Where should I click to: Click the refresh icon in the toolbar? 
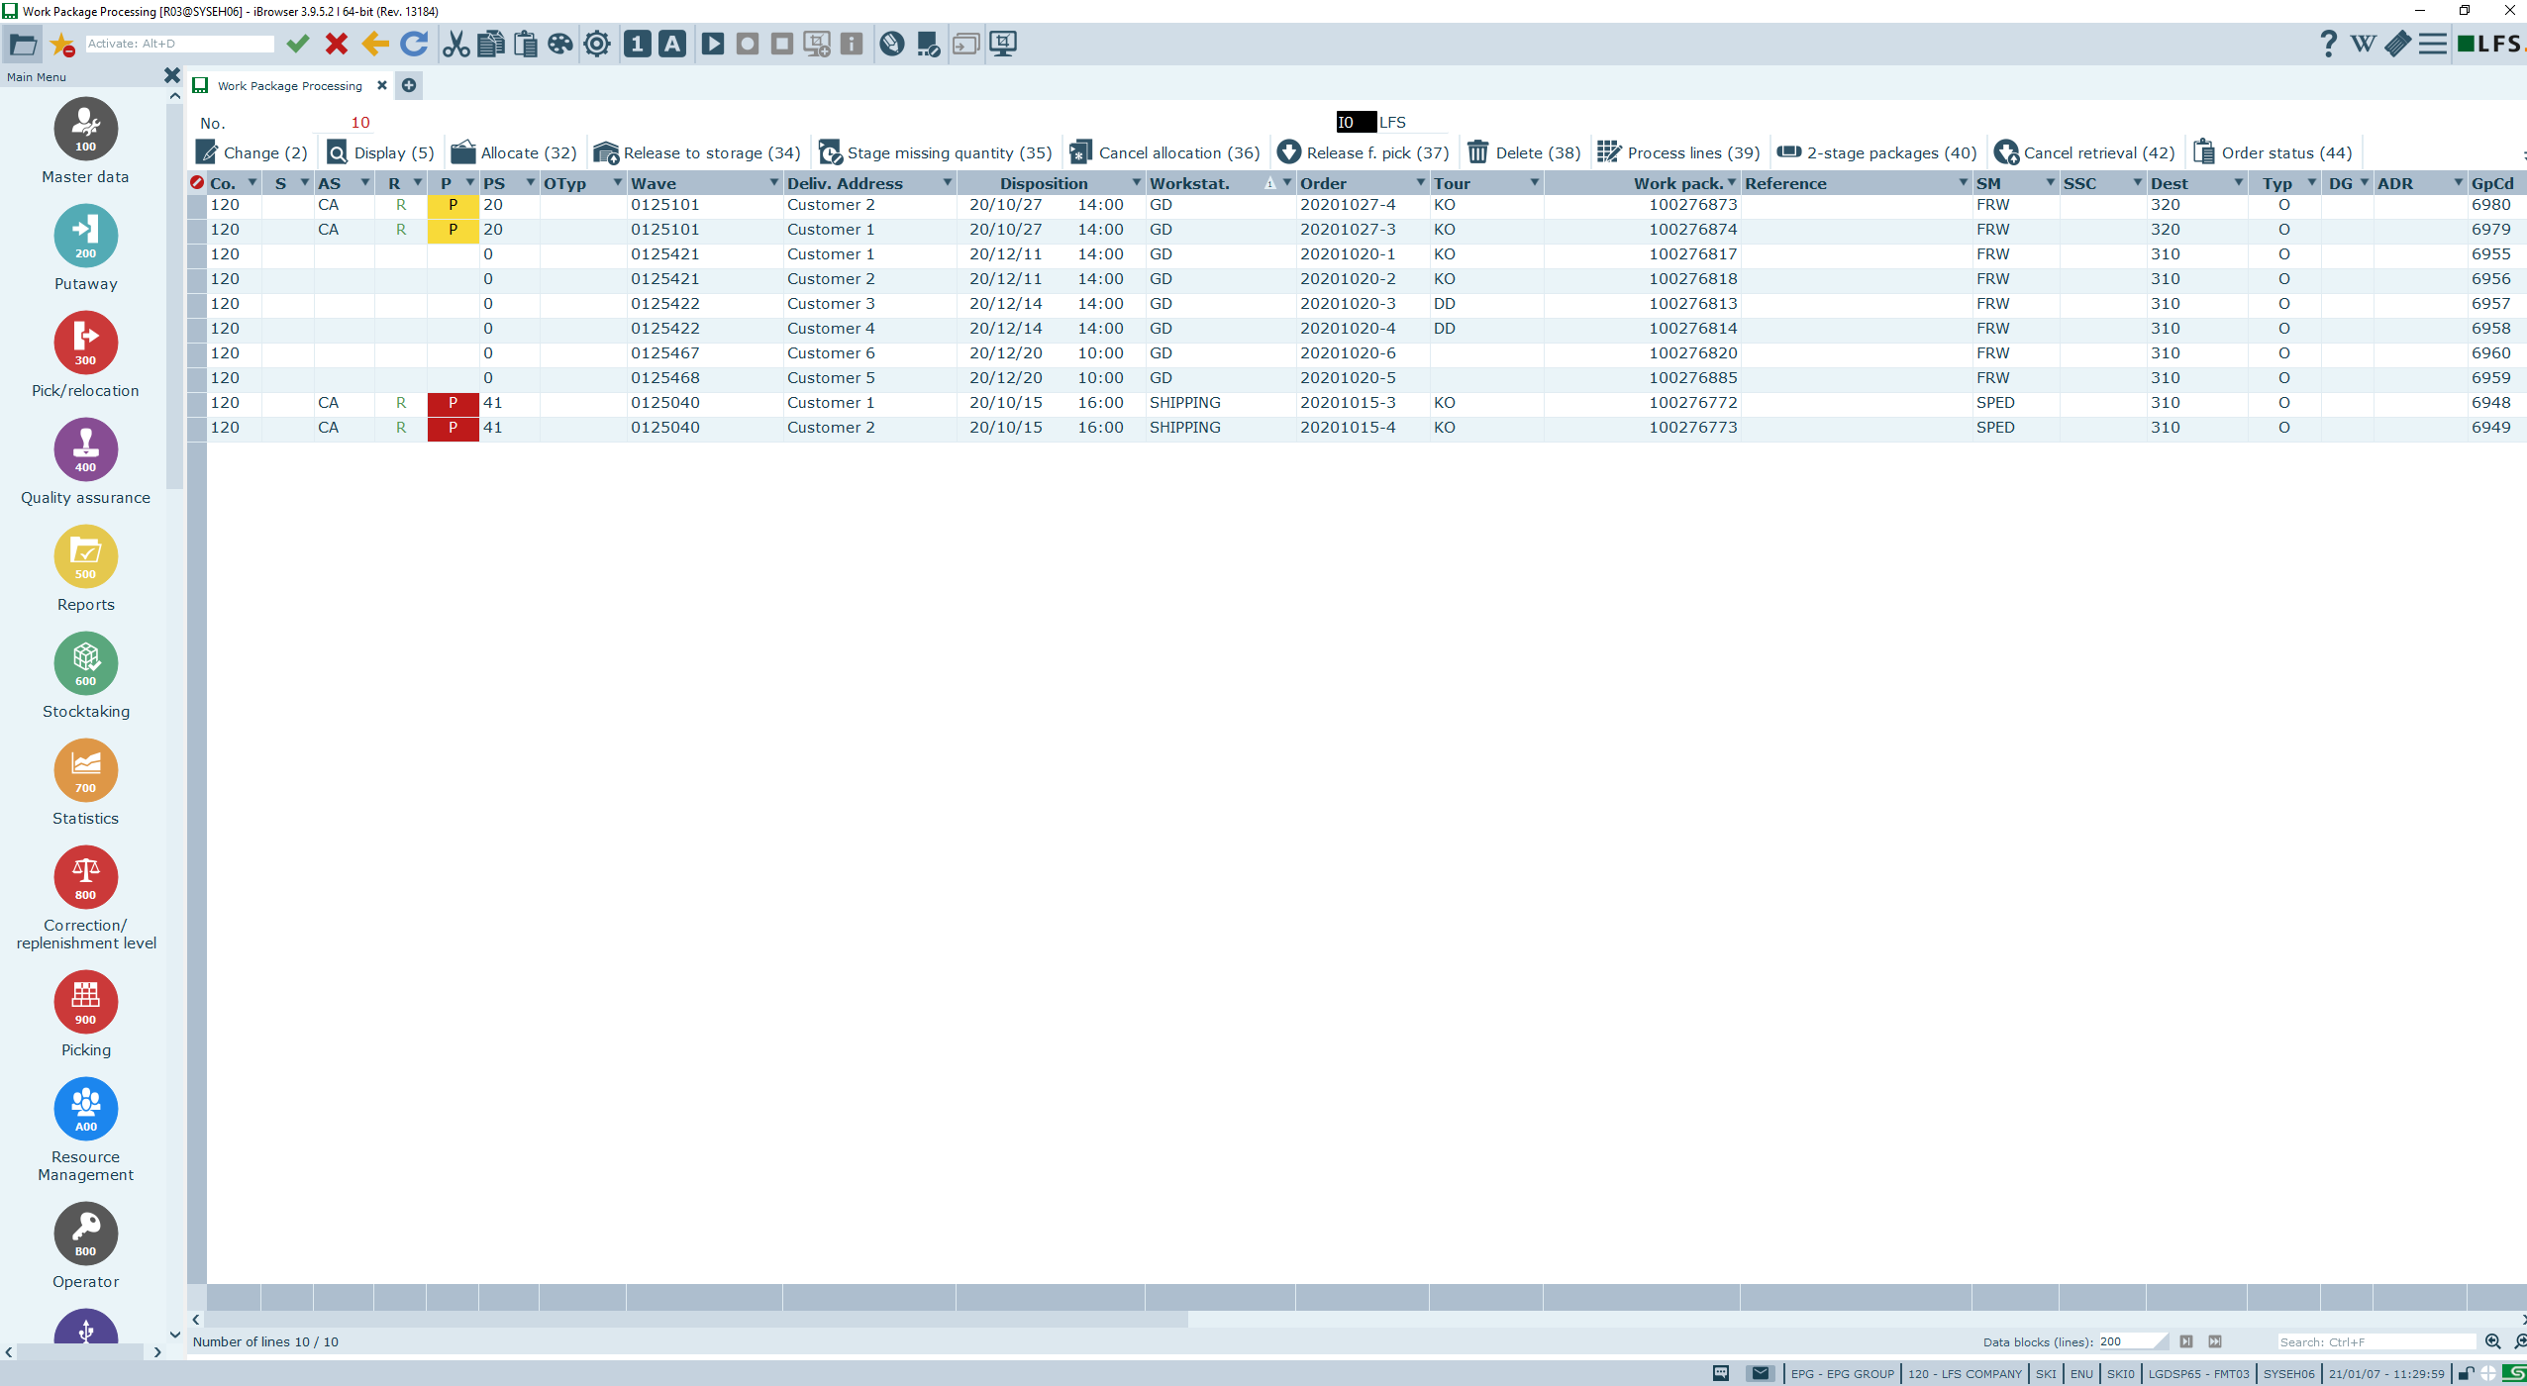tap(414, 44)
